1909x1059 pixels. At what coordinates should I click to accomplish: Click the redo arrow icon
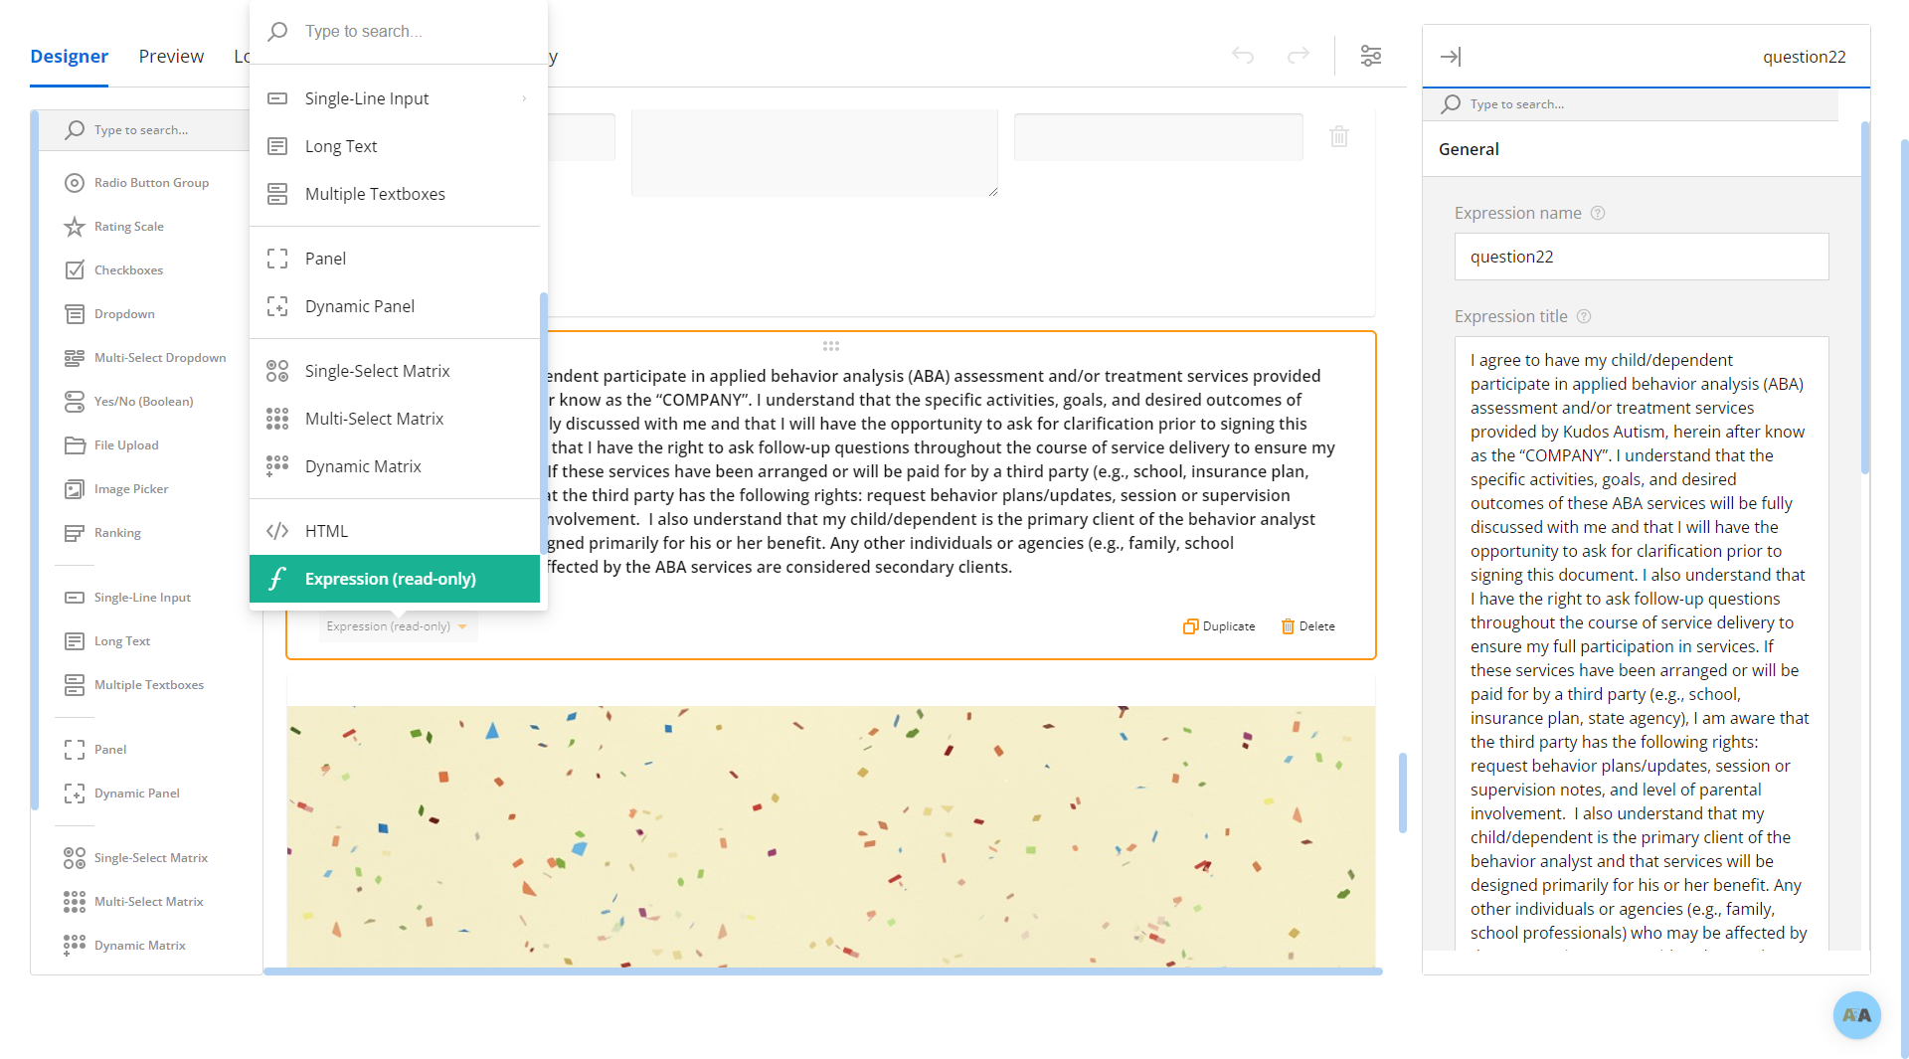pos(1299,56)
